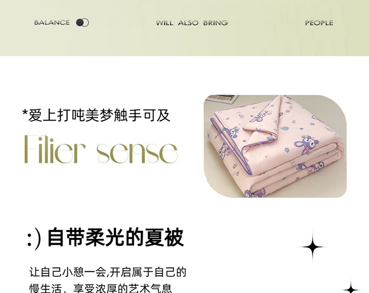This screenshot has width=369, height=293.
Task: Click the large black four-point sparkle star
Action: (312, 247)
